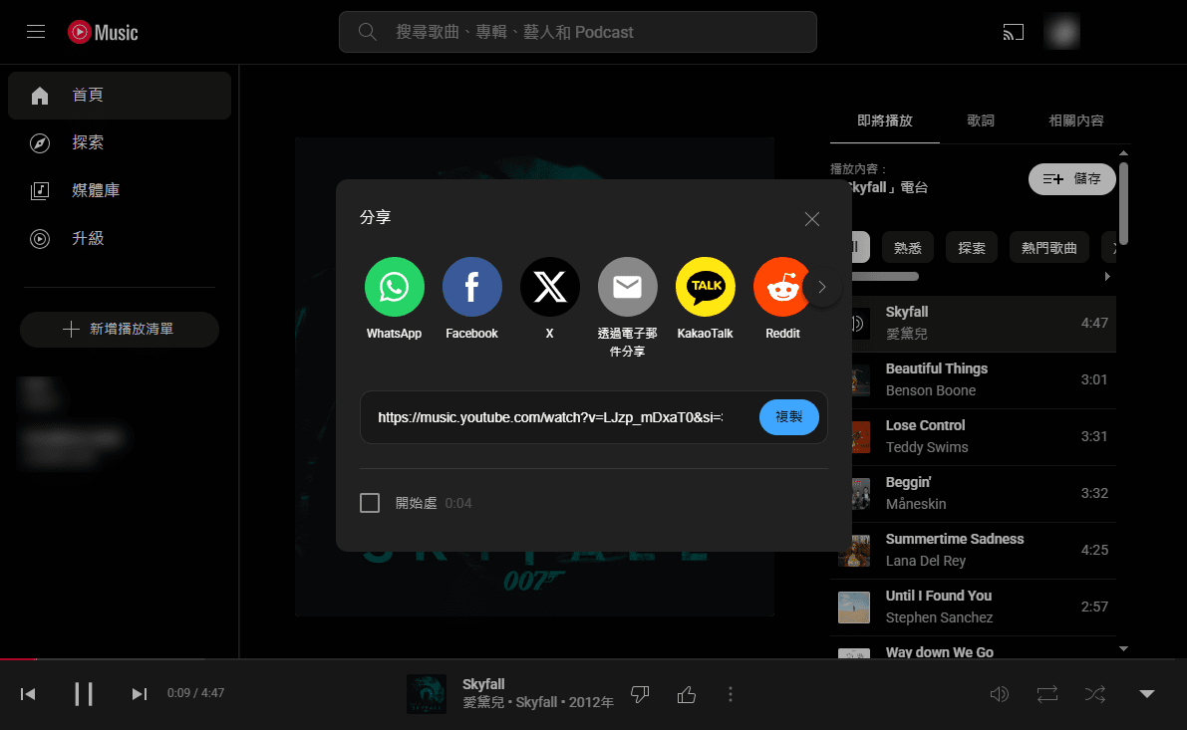Focus the search songs and albums box

point(578,32)
